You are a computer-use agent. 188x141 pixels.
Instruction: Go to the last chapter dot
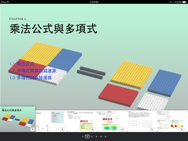105,136
